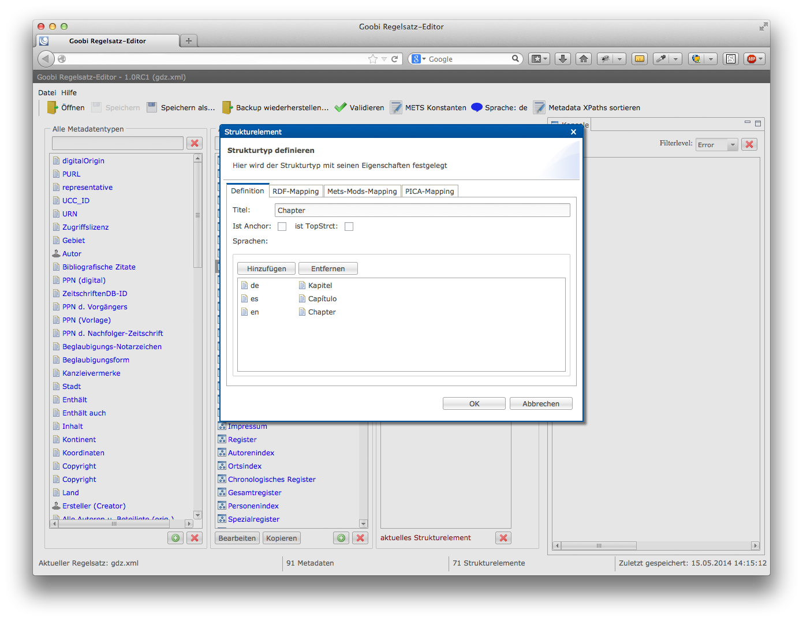Select Chronologisches Register structure element
Image resolution: width=803 pixels, height=621 pixels.
(271, 479)
